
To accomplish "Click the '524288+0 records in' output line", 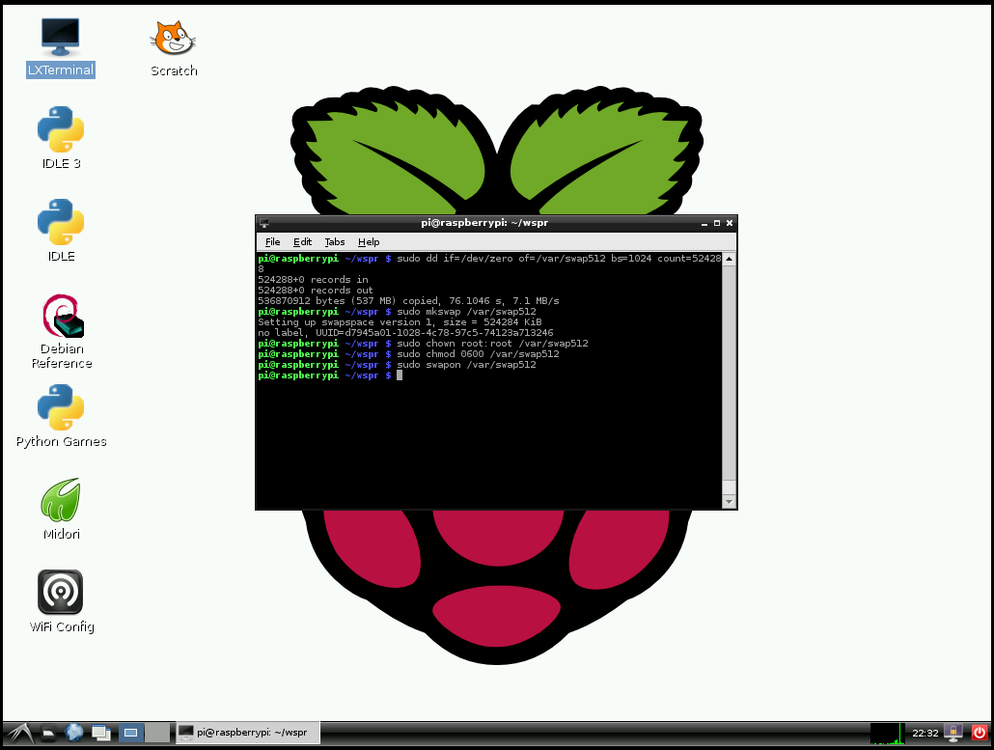I will pyautogui.click(x=313, y=280).
